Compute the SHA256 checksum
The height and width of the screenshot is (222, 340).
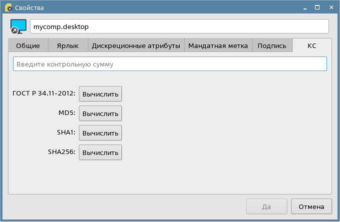point(100,152)
